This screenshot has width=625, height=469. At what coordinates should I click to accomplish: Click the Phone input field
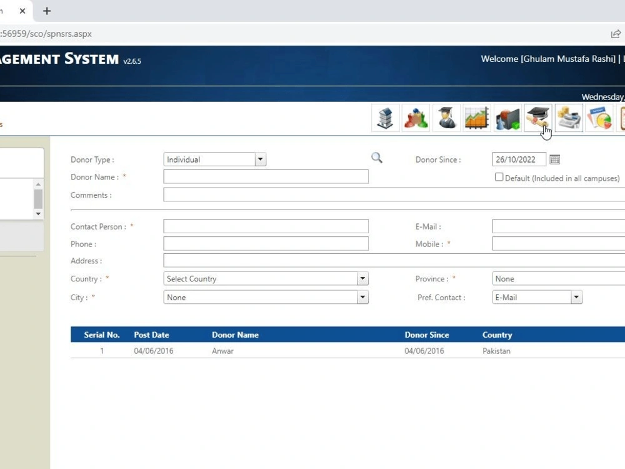click(x=266, y=244)
